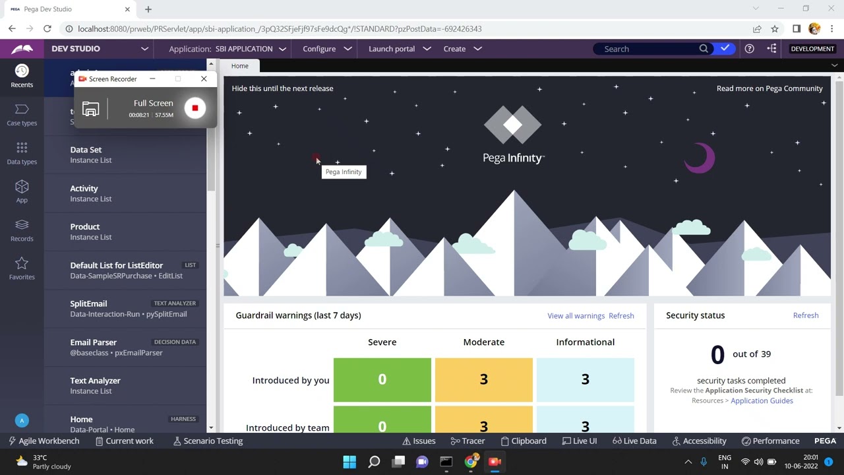Viewport: 844px width, 475px height.
Task: Click Screen Recorder monitor/folder icon
Action: coord(91,109)
